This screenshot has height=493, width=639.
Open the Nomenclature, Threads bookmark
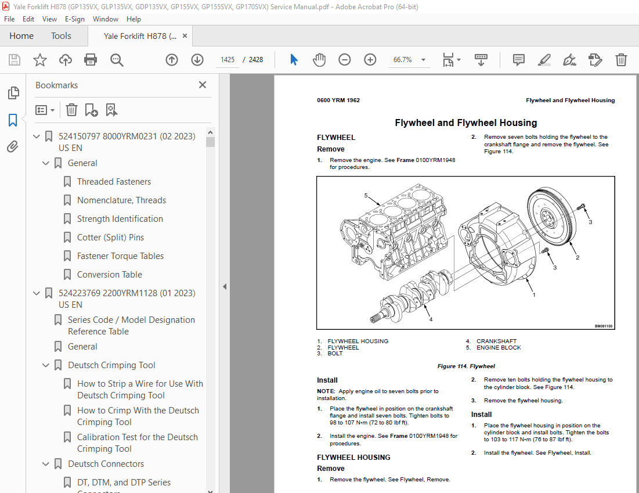(x=121, y=200)
